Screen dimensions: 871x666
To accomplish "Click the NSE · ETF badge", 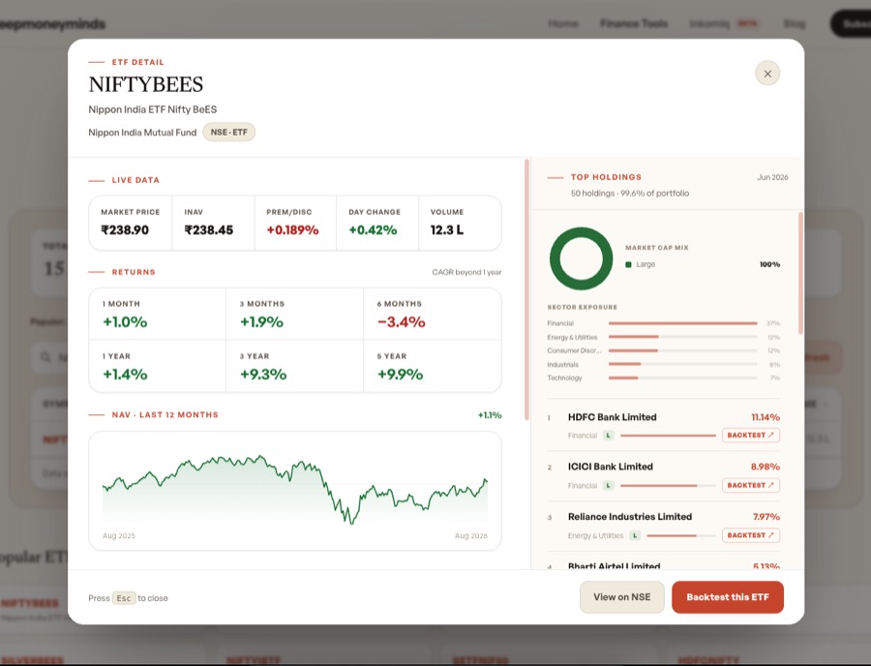I will 228,133.
